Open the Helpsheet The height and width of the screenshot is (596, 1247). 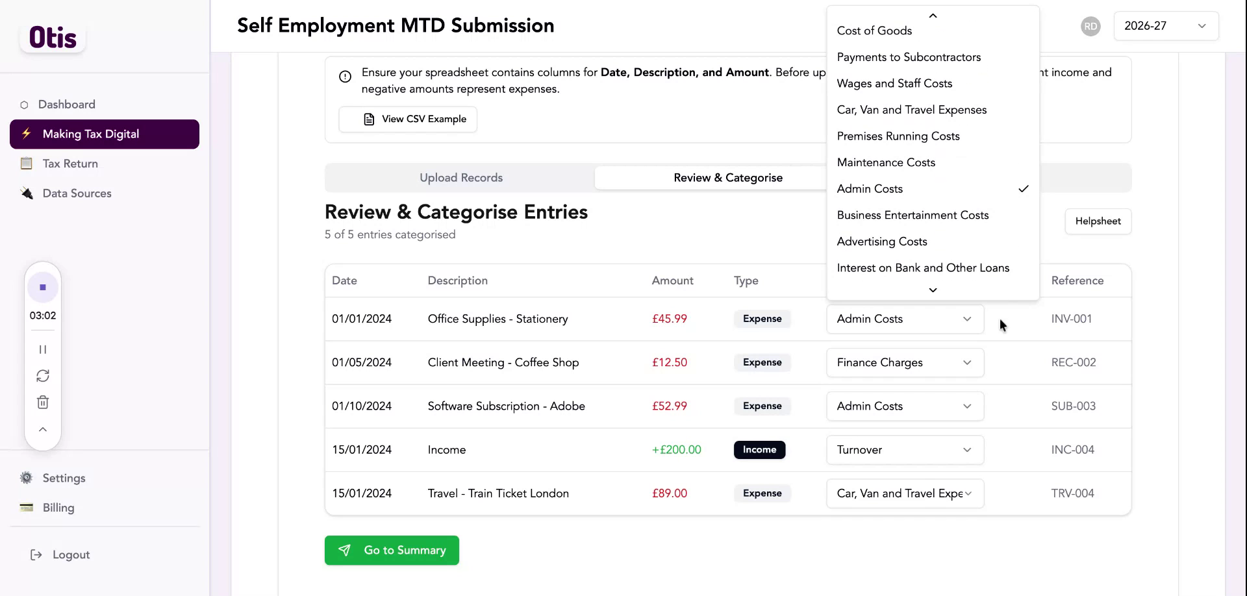pos(1098,221)
